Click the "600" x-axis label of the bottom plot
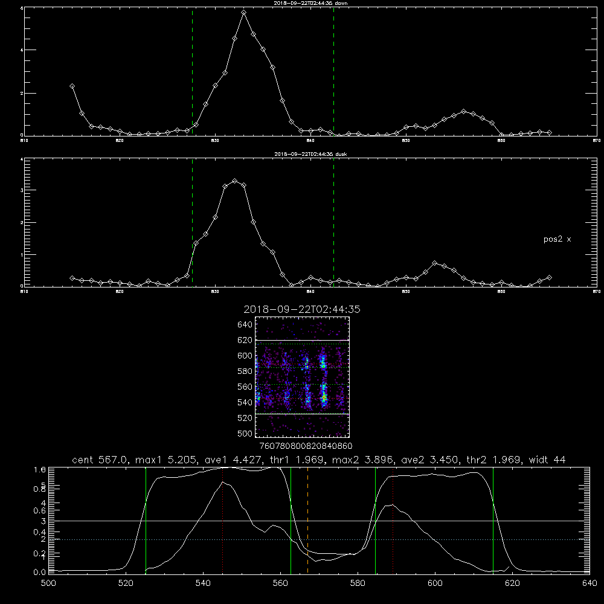 (435, 583)
